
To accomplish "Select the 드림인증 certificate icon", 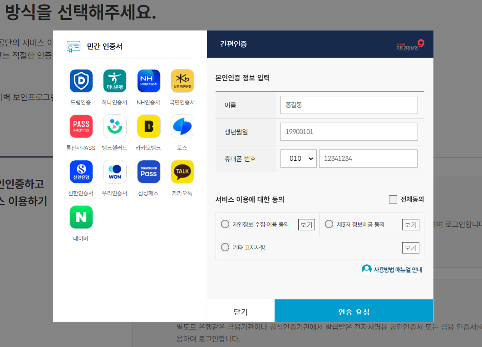I will 81,81.
